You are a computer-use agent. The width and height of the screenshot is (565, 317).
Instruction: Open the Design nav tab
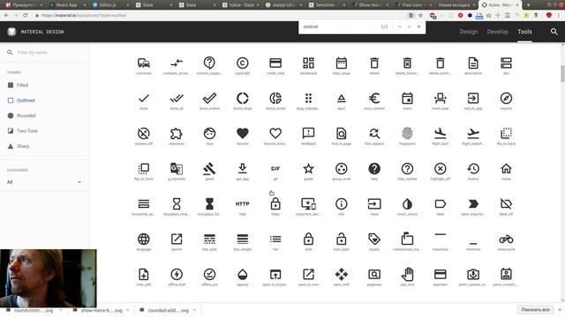(469, 32)
